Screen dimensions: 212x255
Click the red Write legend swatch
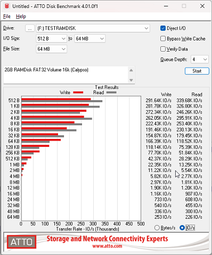point(78,92)
